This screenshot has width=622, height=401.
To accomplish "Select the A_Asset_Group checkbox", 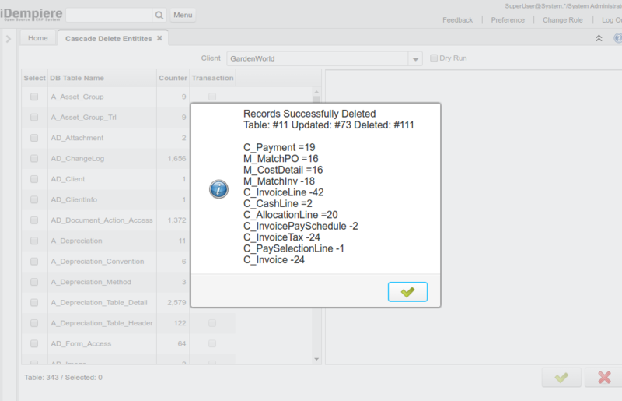I will pos(34,97).
